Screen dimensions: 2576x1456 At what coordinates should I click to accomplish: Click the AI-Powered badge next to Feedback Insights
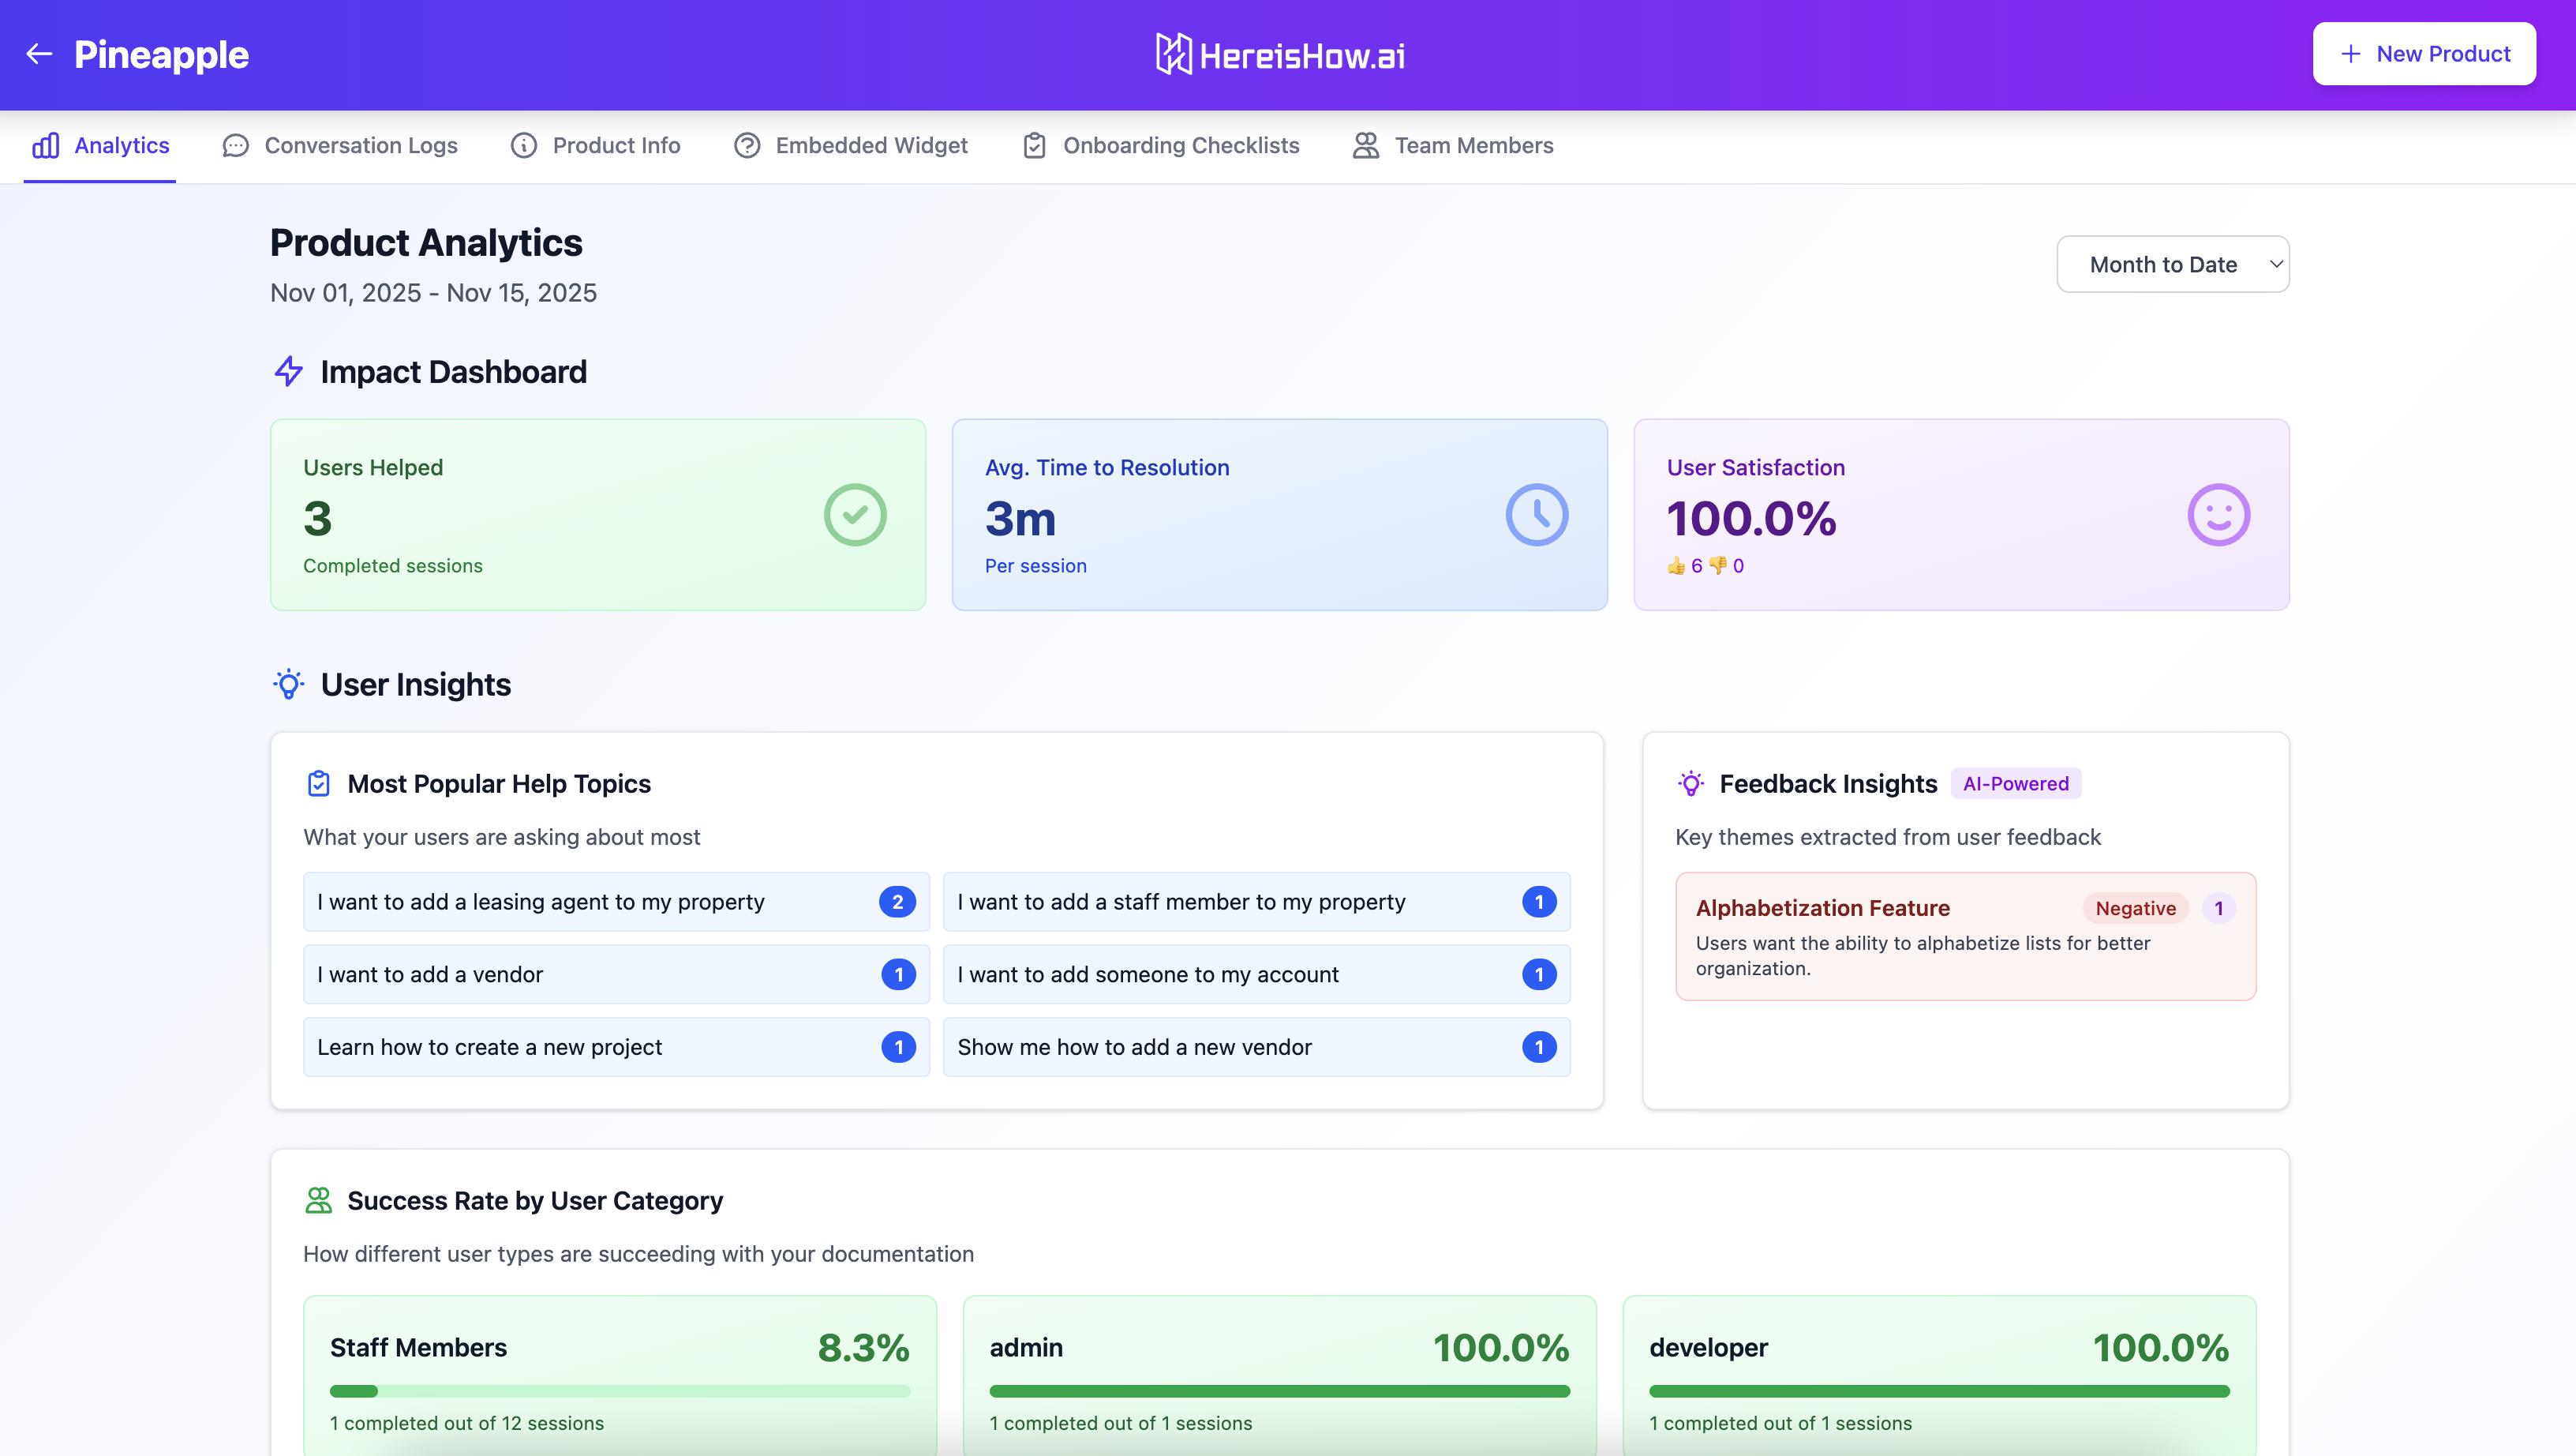point(2015,783)
